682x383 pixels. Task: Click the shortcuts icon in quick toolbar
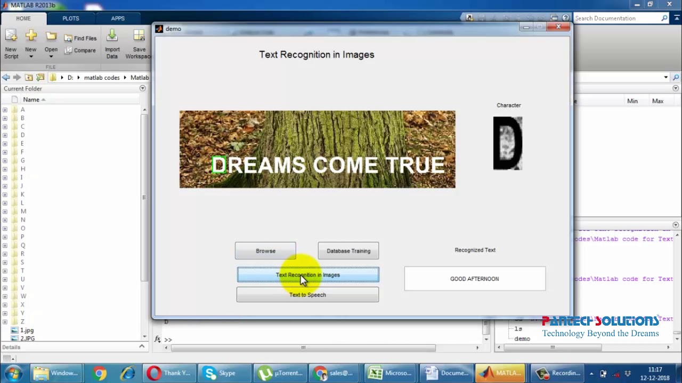point(469,18)
